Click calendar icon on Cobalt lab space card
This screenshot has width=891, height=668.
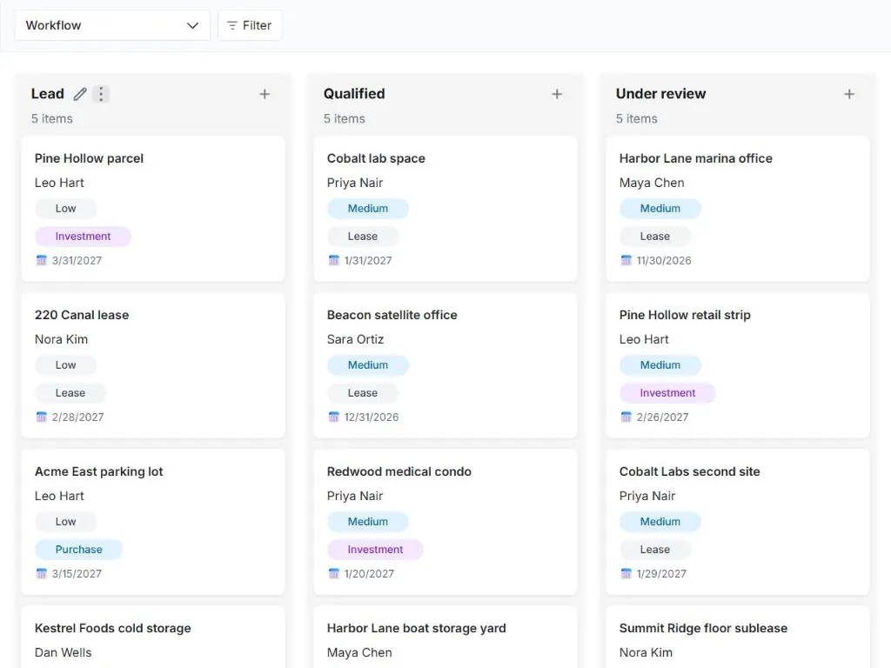click(x=333, y=260)
